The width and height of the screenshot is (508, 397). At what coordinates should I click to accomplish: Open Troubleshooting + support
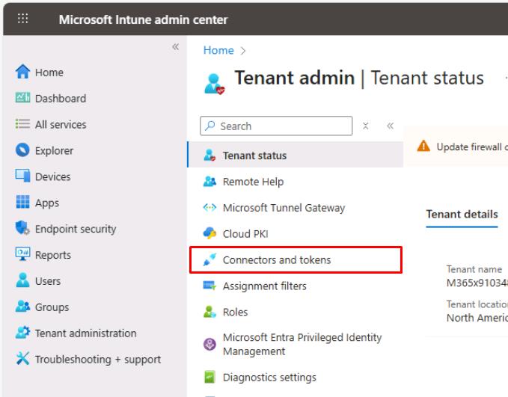[x=97, y=360]
